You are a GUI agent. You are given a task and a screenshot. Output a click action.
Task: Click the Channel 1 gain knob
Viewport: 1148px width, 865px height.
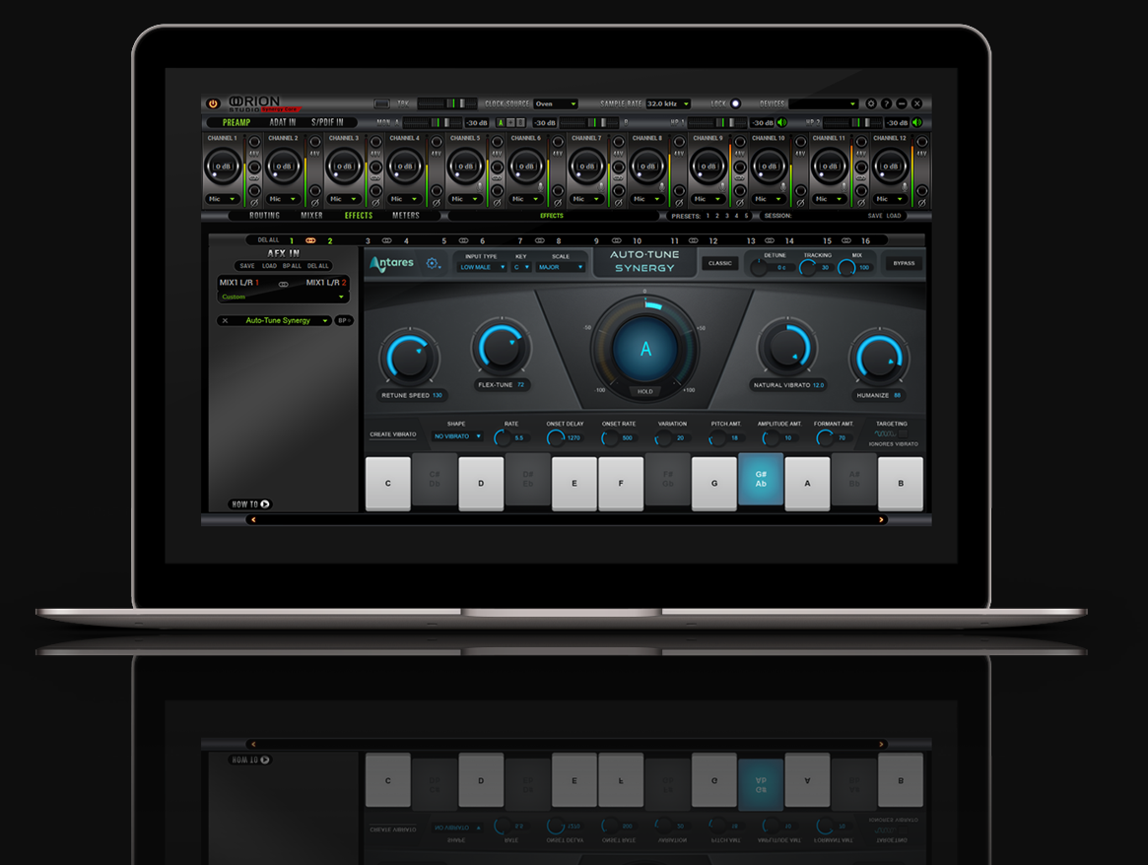(x=223, y=166)
